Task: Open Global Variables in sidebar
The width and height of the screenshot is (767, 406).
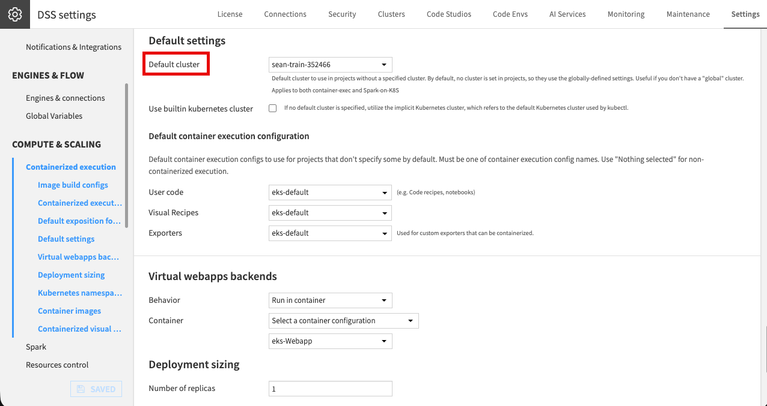Action: coord(54,116)
